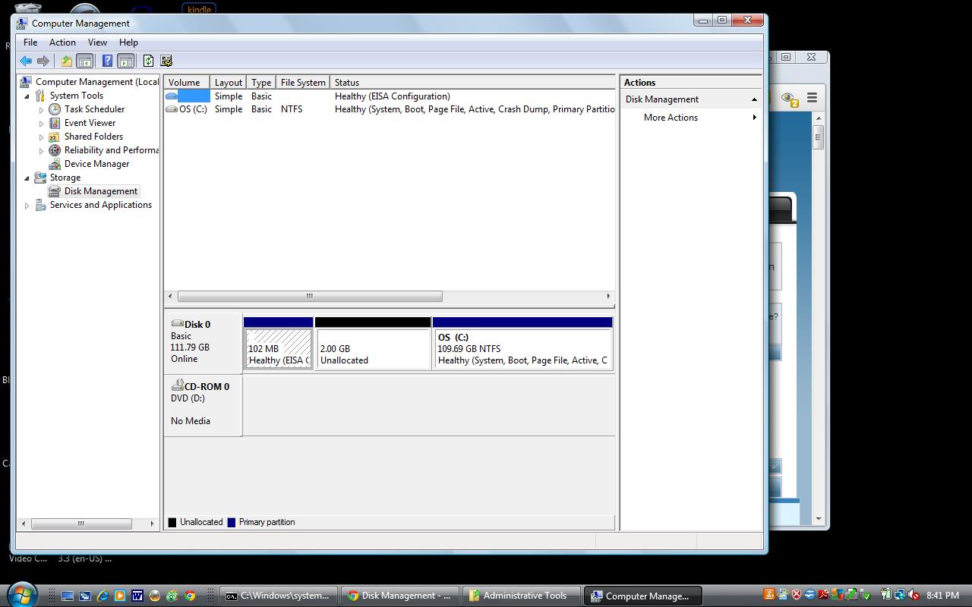Screen dimensions: 972x607
Task: Select the CD-ROM 0 DVD (D:) panel
Action: [204, 405]
